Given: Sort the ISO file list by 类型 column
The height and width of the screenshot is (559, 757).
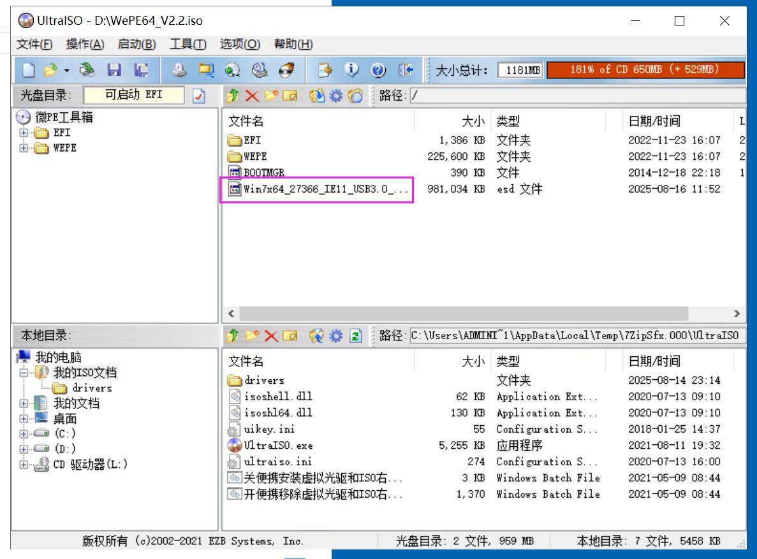Looking at the screenshot, I should click(x=548, y=121).
